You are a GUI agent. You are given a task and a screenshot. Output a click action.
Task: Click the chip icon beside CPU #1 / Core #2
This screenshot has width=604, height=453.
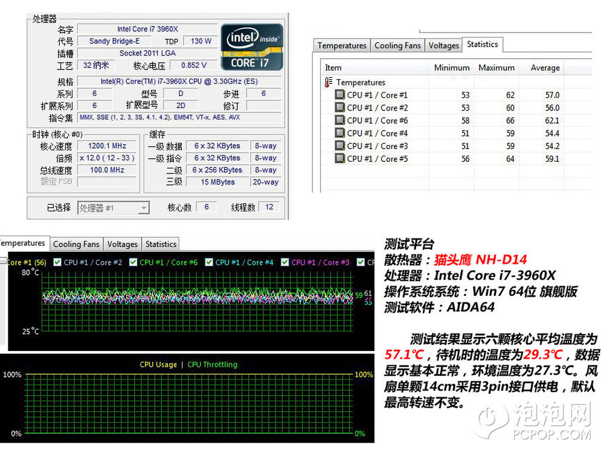point(339,107)
